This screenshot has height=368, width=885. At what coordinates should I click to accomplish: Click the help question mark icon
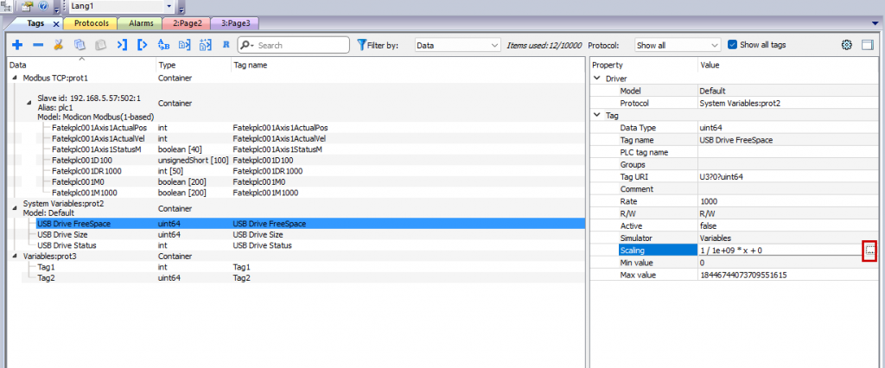41,7
